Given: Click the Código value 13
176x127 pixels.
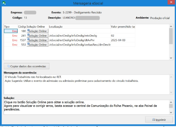Looking at the screenshot, I should [25, 18].
